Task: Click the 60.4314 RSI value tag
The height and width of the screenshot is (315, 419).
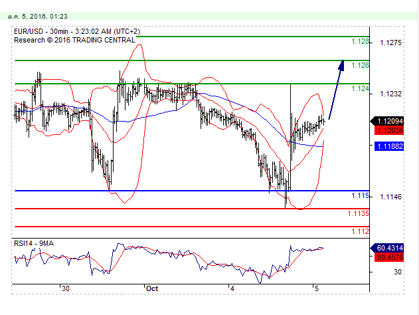Action: click(x=387, y=248)
